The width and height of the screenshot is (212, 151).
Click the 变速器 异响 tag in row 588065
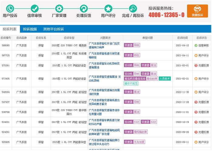132,45
